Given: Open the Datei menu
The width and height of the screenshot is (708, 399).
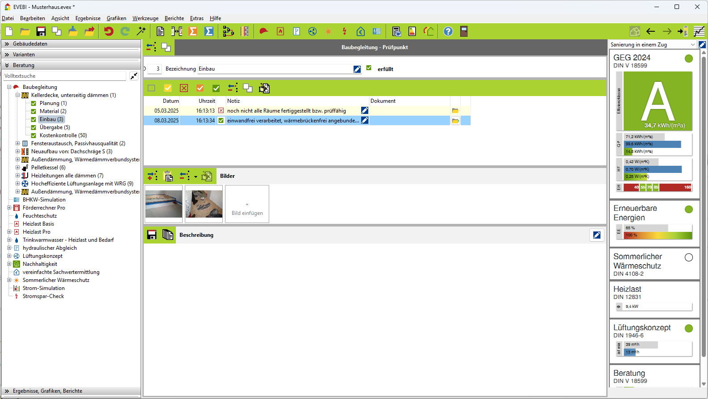Looking at the screenshot, I should coord(8,18).
